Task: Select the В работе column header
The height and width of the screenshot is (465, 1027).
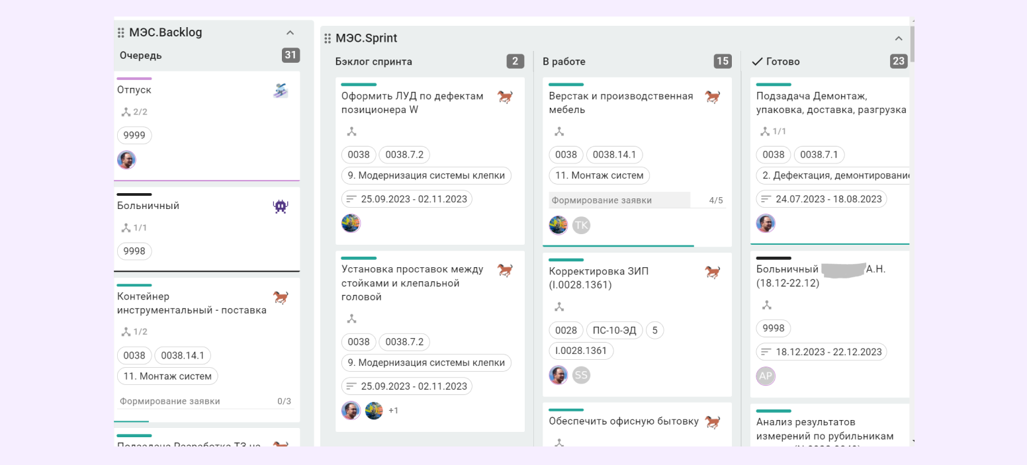Action: (x=564, y=62)
